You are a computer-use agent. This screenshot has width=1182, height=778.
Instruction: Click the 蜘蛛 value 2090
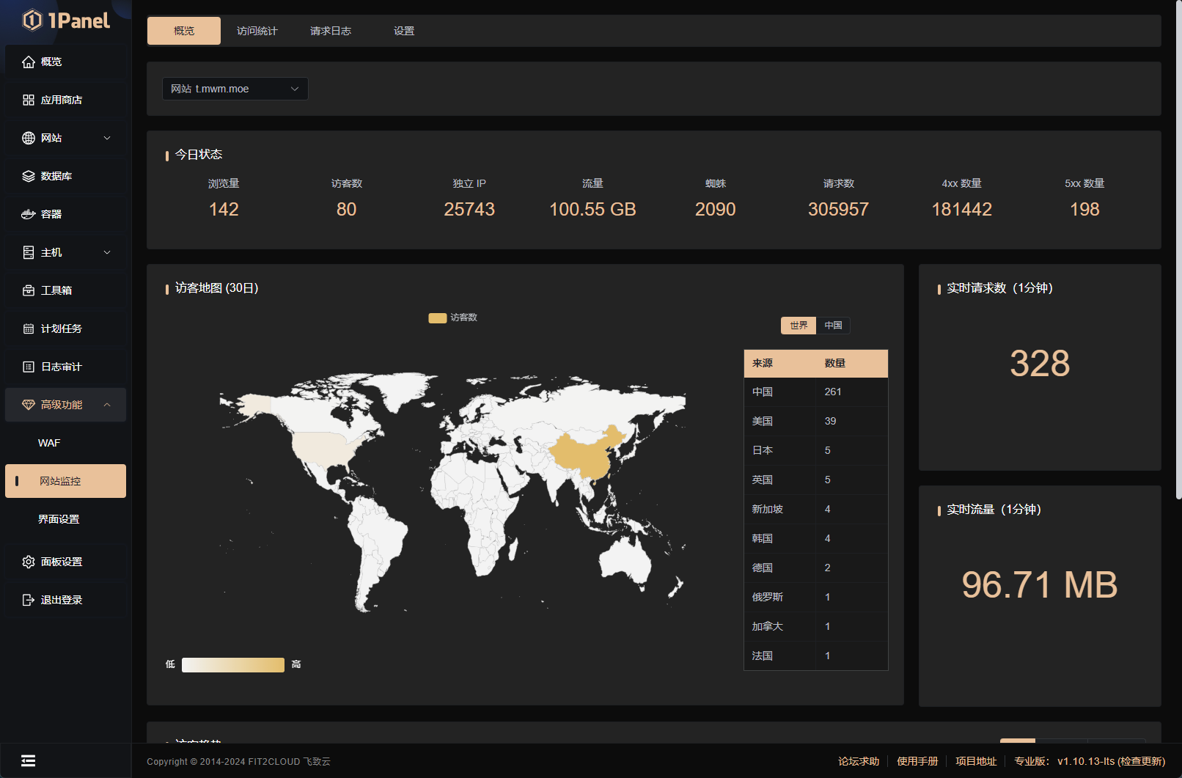716,210
